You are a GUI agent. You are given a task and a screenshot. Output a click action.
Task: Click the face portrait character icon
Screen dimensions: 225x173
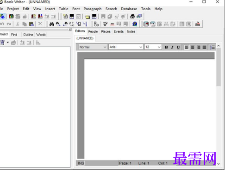tap(153, 24)
